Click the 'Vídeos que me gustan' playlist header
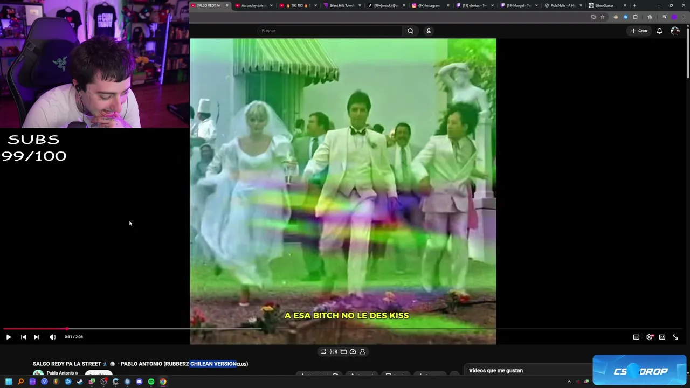The width and height of the screenshot is (690, 388). point(496,371)
